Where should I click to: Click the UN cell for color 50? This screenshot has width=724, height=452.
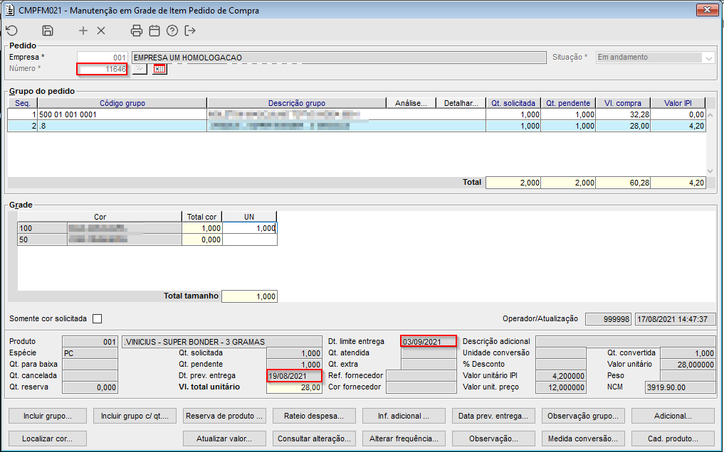[249, 240]
